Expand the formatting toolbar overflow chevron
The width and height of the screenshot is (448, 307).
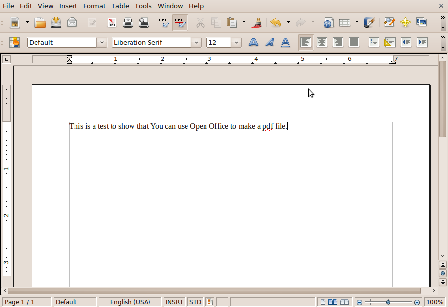[x=443, y=38]
